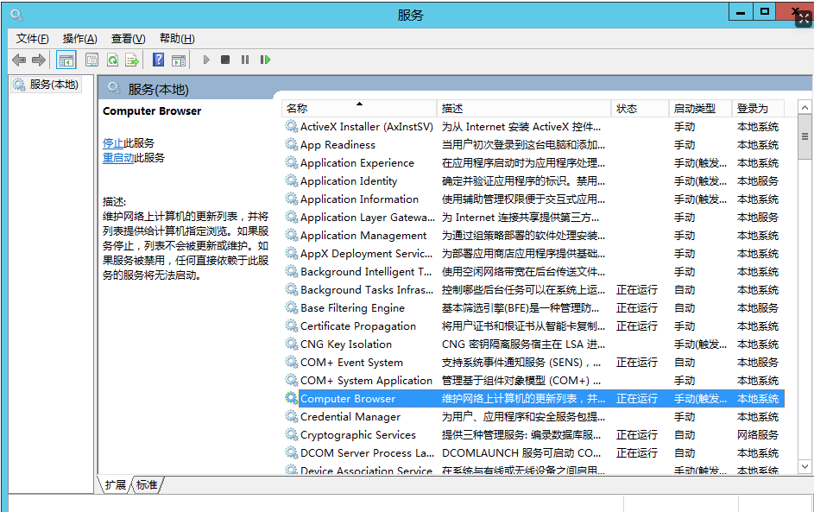Open the blue Help icon
The width and height of the screenshot is (814, 512).
[x=158, y=60]
